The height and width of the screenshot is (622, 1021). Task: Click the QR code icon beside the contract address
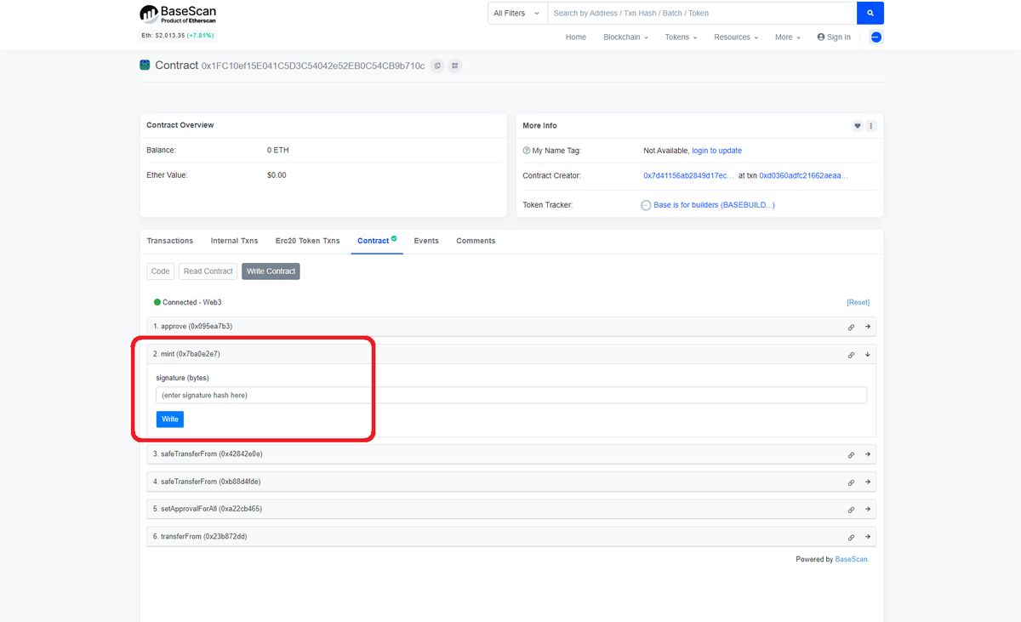coord(454,66)
